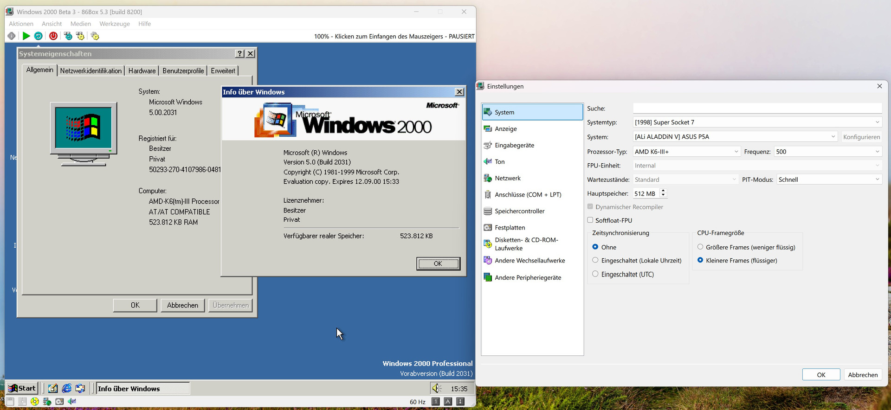This screenshot has height=410, width=891.
Task: Open the Prozessor-Typ dropdown
Action: point(687,152)
